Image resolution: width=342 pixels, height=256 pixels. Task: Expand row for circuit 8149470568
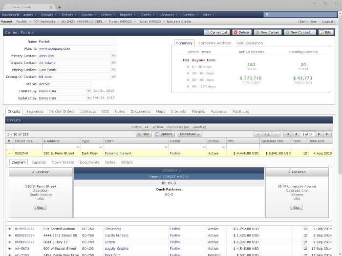tap(9, 229)
